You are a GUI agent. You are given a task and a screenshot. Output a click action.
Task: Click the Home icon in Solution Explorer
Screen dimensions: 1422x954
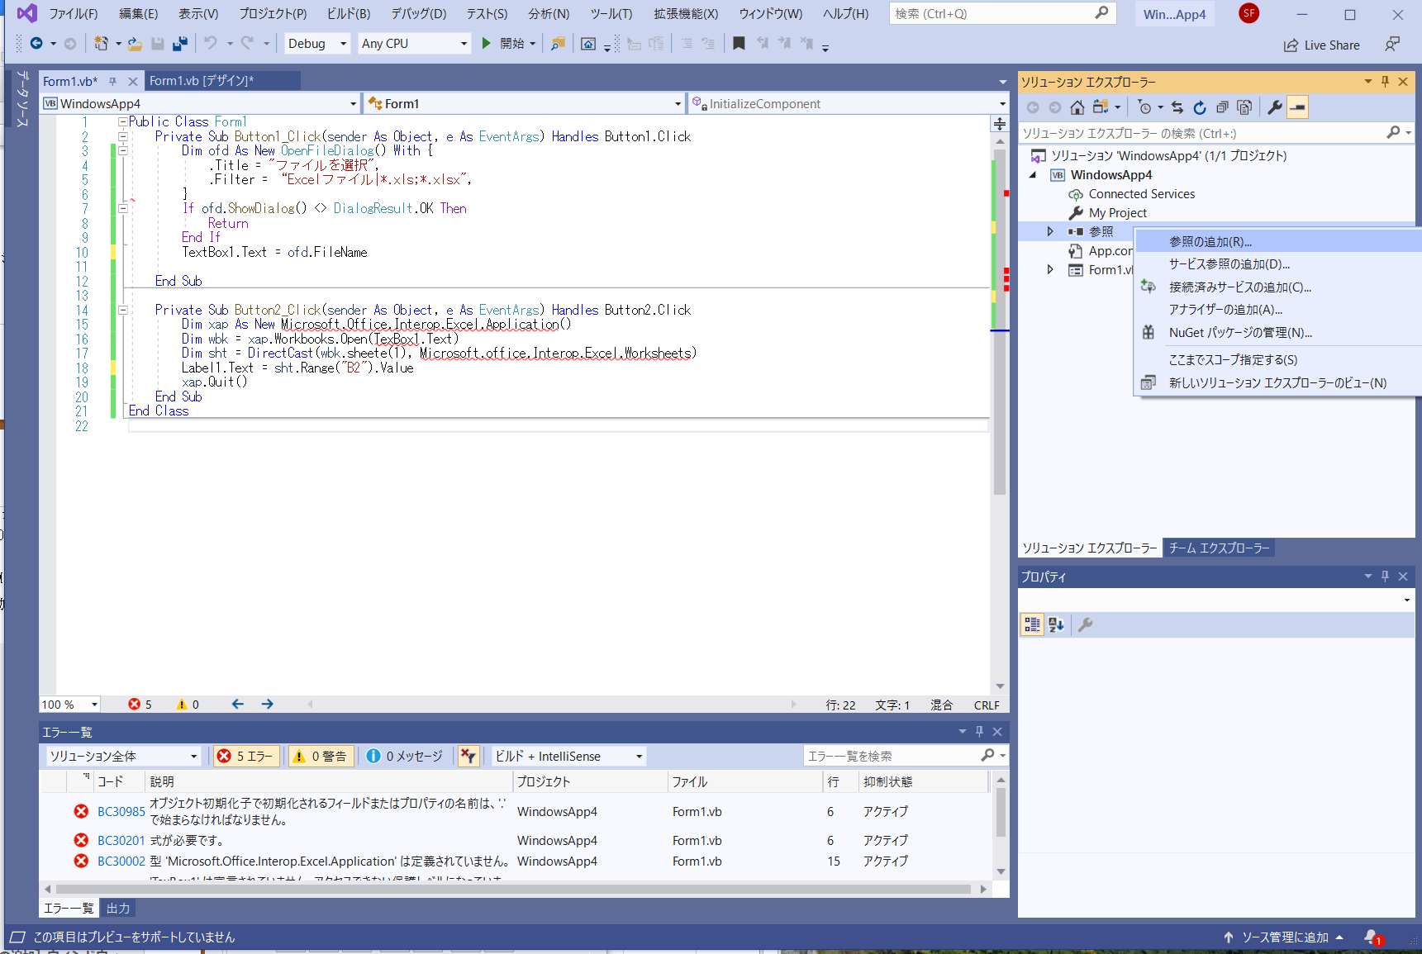(x=1077, y=107)
